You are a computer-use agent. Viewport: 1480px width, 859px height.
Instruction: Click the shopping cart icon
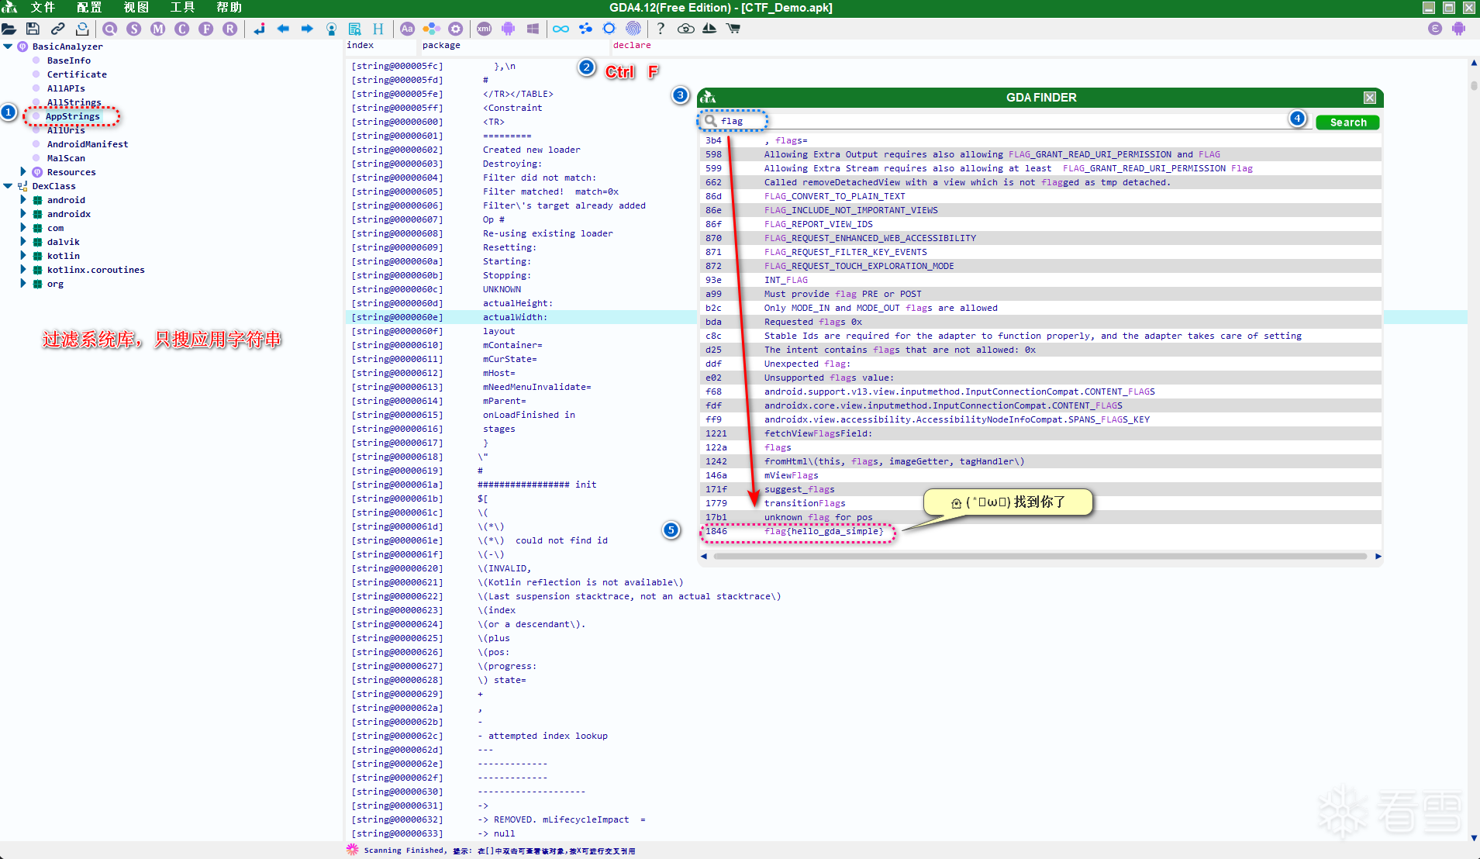click(x=733, y=29)
